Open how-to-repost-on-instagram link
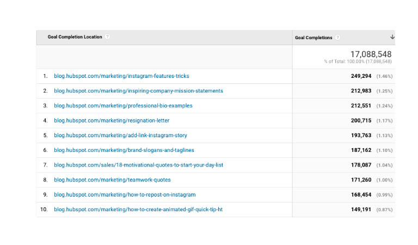 [125, 194]
